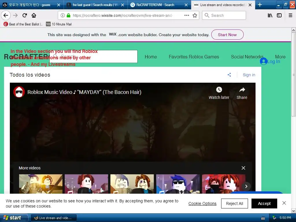296x222 pixels.
Task: Toggle the sidebar view icon
Action: [x=279, y=15]
